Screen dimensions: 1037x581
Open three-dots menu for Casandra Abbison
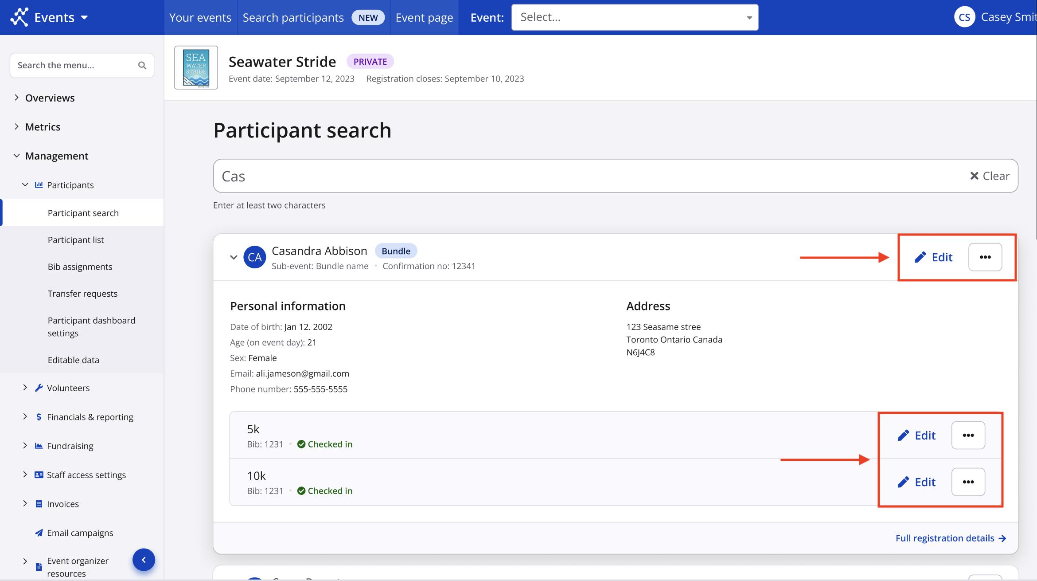coord(985,257)
